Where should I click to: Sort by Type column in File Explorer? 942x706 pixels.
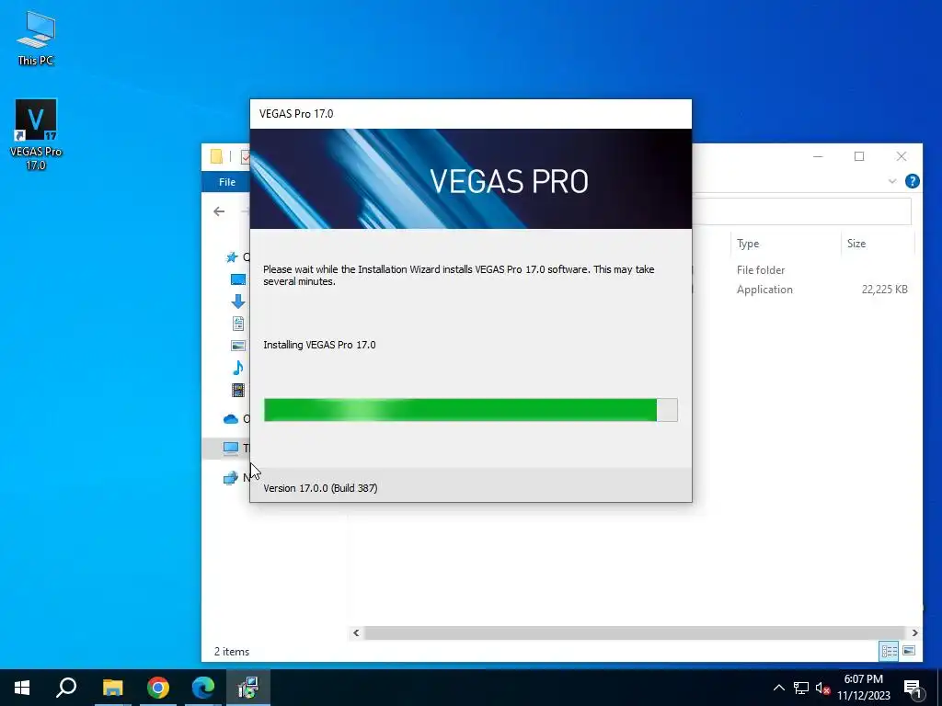coord(748,243)
